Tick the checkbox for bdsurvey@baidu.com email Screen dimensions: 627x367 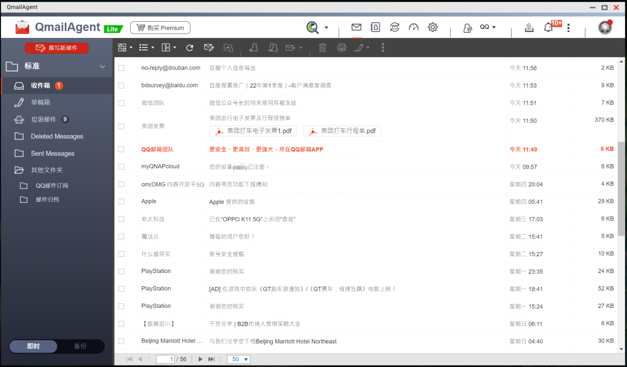pos(121,85)
